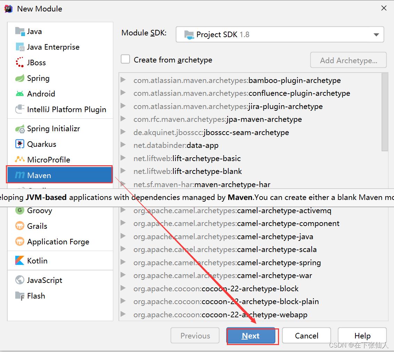Expand jira-plugin-archetype entry
The image size is (394, 352).
[123, 106]
